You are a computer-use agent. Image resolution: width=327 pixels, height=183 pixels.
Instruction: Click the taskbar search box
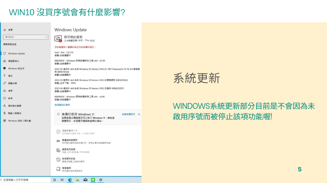coord(25,180)
